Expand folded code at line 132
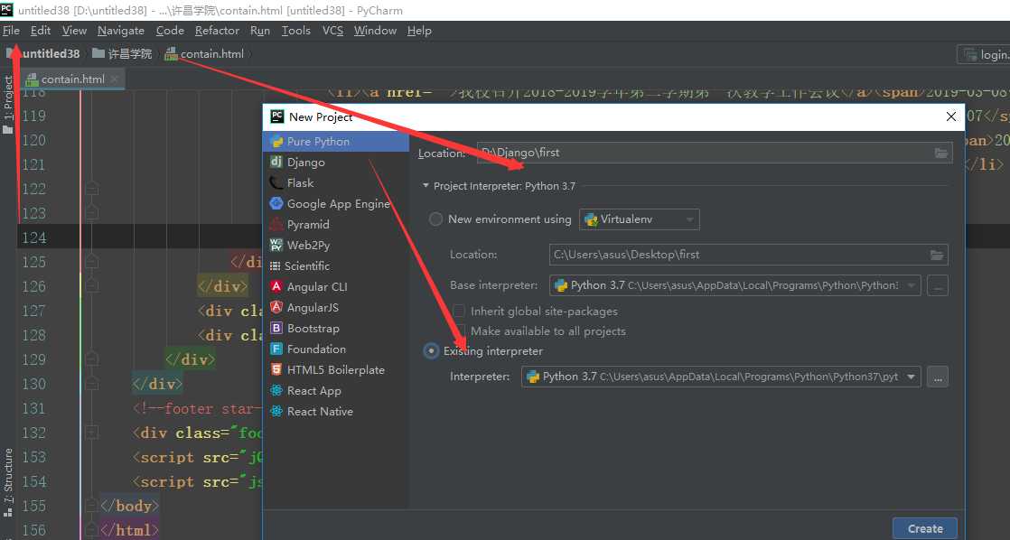The image size is (1010, 540). pos(91,433)
